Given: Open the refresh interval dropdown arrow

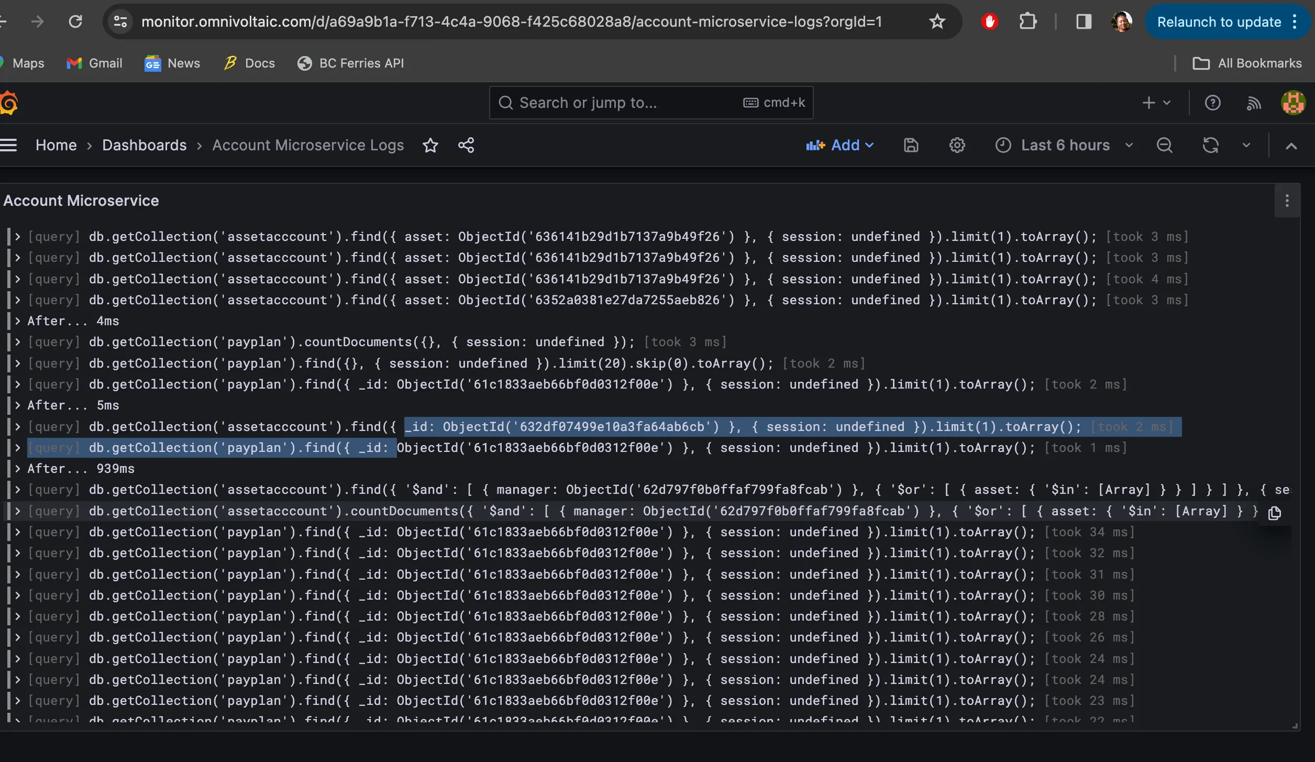Looking at the screenshot, I should [1246, 145].
